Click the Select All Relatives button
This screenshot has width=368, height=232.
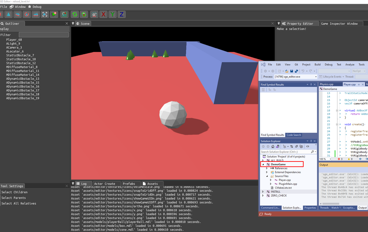[x=19, y=203]
